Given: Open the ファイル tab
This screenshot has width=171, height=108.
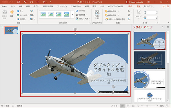Looking at the screenshot, I should [4, 7].
